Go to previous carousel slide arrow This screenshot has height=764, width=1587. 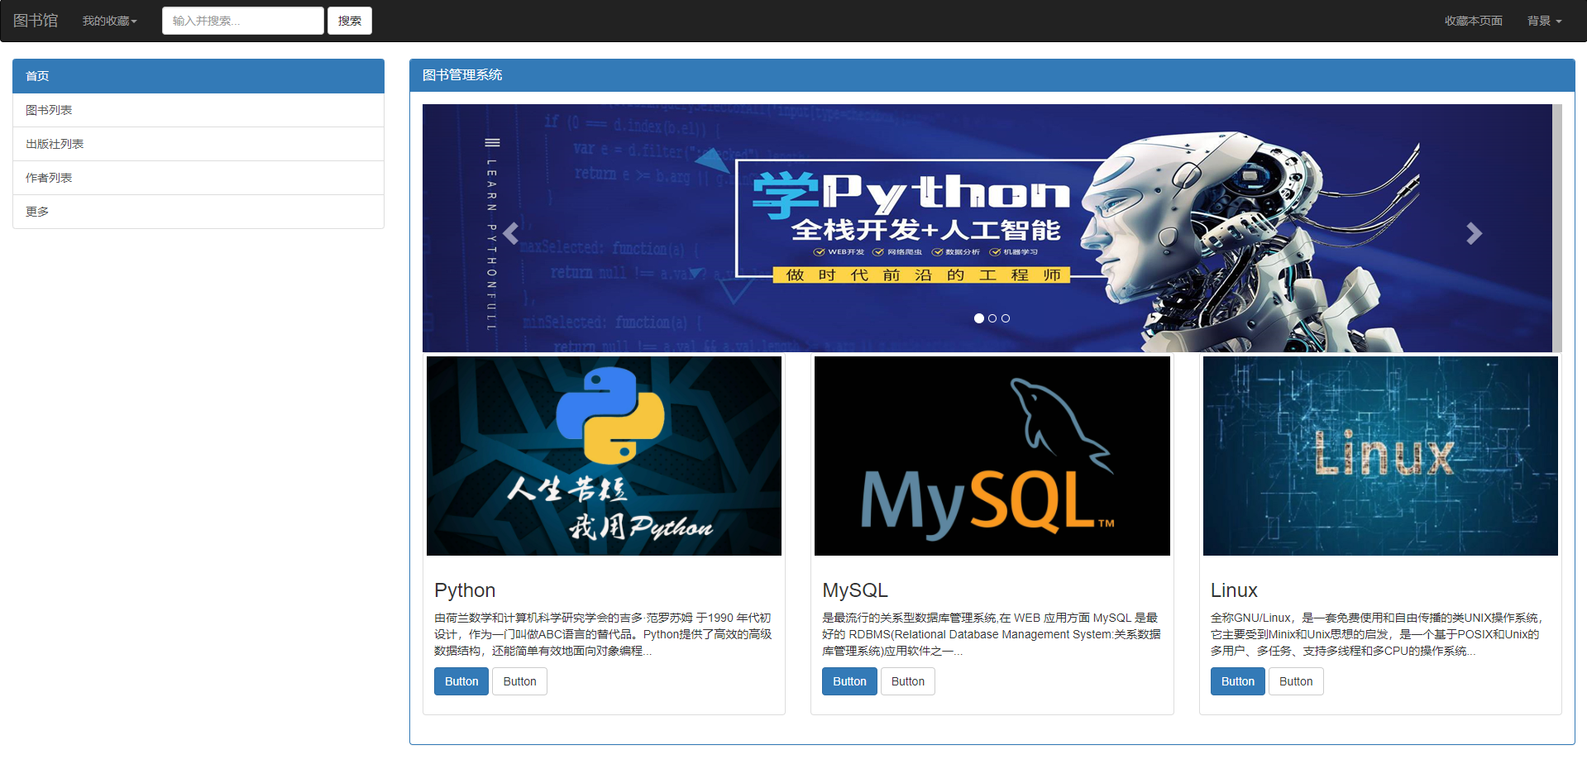tap(511, 234)
